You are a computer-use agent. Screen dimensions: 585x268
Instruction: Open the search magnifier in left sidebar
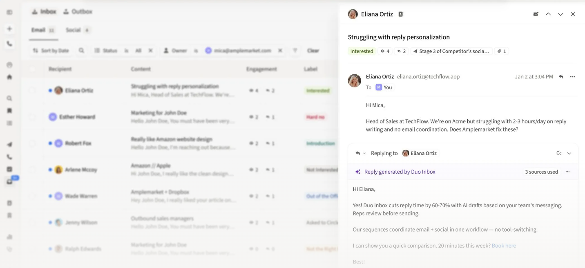click(x=9, y=98)
